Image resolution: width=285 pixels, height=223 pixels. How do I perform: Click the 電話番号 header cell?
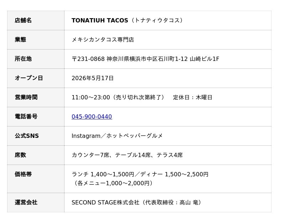click(36, 117)
